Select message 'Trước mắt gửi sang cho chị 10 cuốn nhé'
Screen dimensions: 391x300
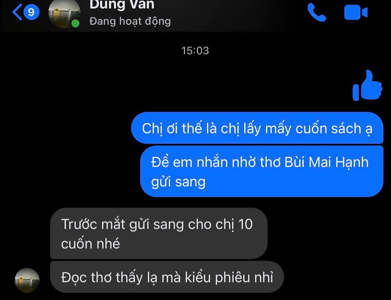click(159, 233)
